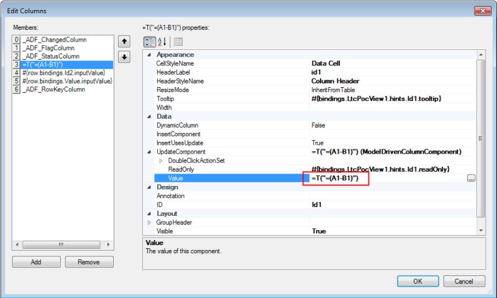Viewport: 497px width, 298px height.
Task: Select the ReadOnly property row
Action: tap(316, 169)
